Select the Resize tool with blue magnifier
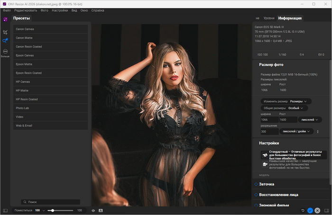Image resolution: width=332 pixels, height=215 pixels. pyautogui.click(x=5, y=41)
